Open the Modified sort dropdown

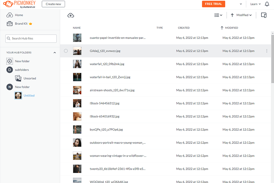coord(244,15)
